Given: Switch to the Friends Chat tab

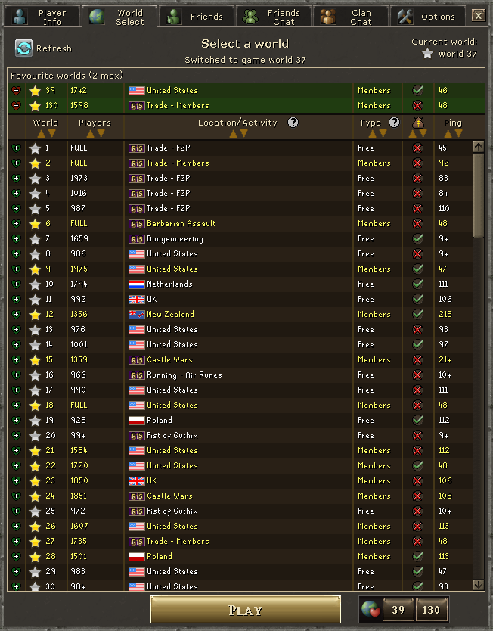Looking at the screenshot, I should (x=274, y=17).
